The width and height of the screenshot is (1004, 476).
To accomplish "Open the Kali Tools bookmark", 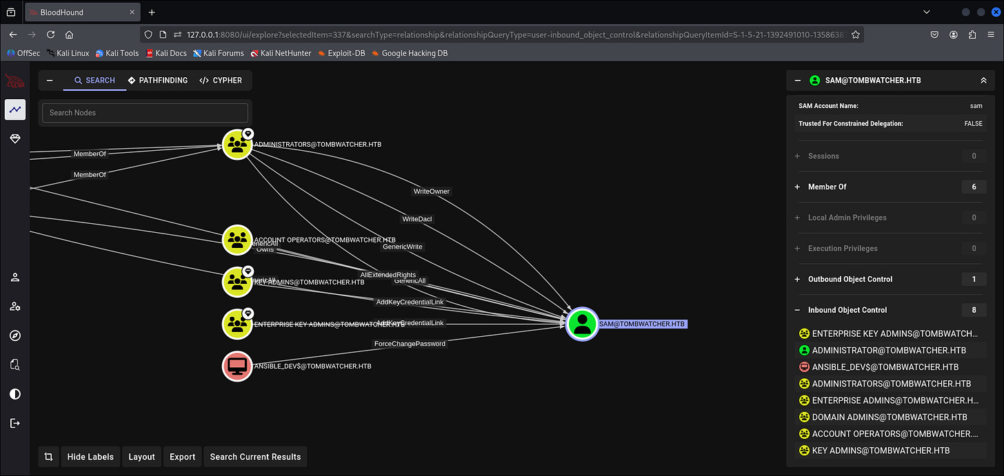I will coord(117,53).
